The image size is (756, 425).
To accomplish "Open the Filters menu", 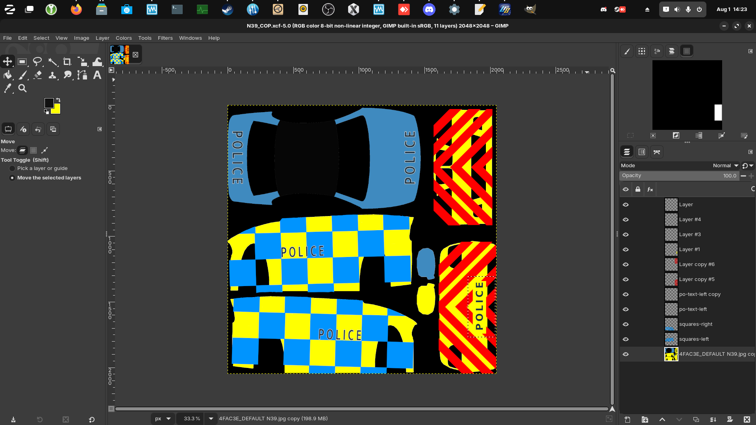I will coord(165,38).
